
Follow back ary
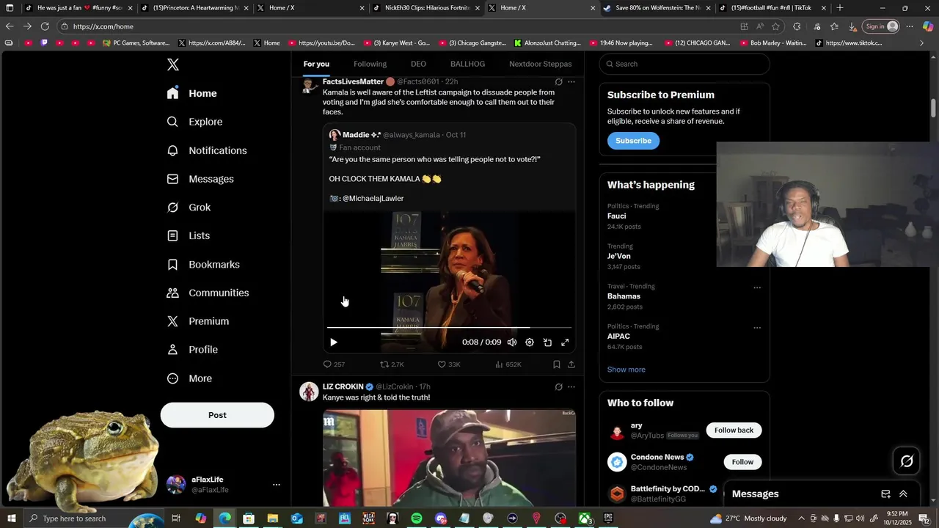(734, 430)
